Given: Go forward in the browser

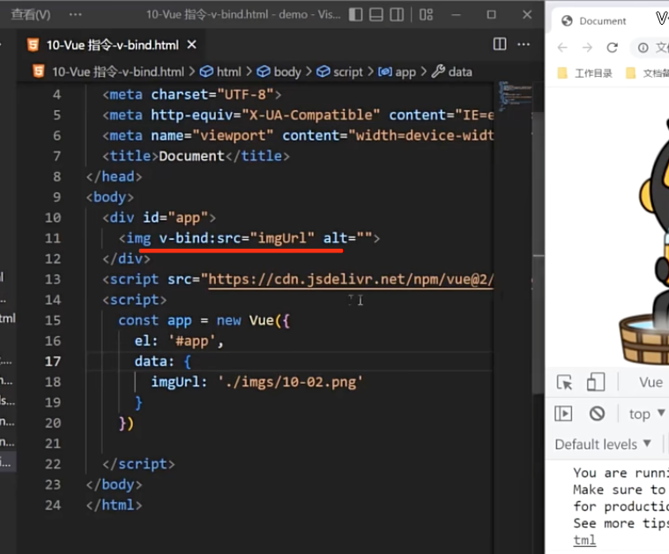Looking at the screenshot, I should click(588, 48).
